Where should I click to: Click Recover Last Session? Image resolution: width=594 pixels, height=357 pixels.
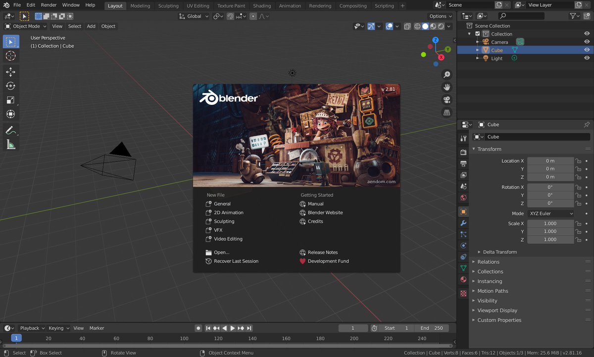(x=236, y=261)
